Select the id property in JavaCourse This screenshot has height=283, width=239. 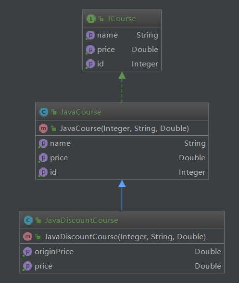point(122,172)
